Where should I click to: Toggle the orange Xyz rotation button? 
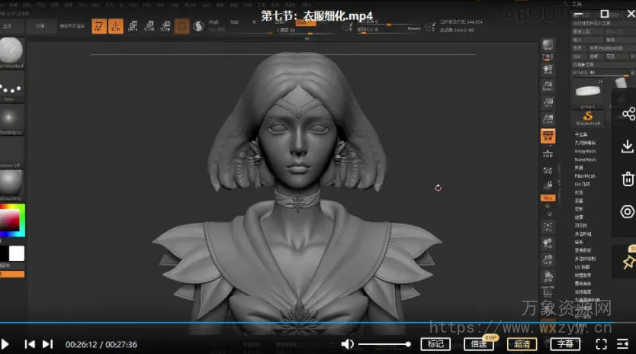click(x=548, y=198)
